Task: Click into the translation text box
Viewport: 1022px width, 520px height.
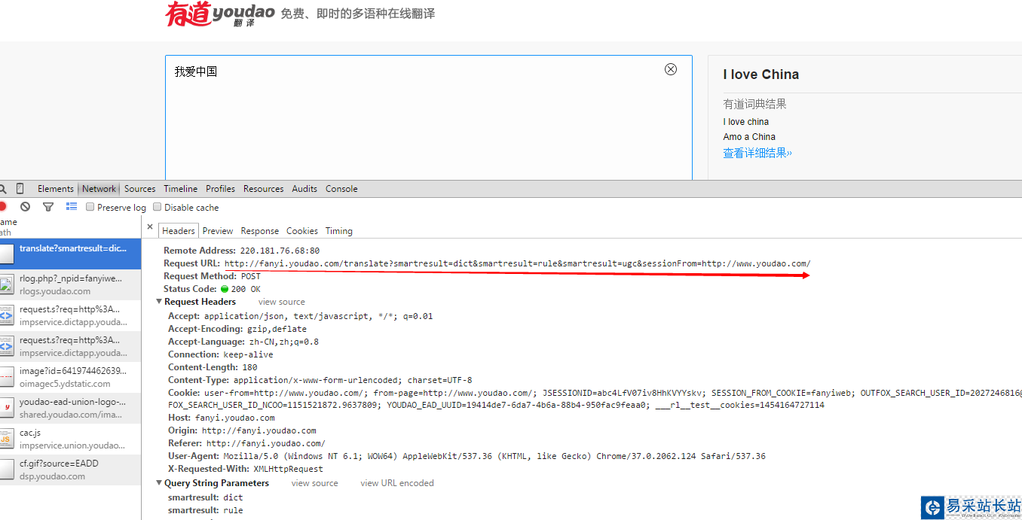Action: pyautogui.click(x=429, y=117)
